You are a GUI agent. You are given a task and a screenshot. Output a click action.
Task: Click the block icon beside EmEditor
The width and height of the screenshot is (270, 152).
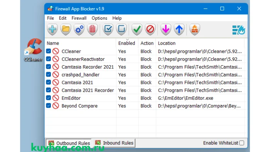point(56,98)
